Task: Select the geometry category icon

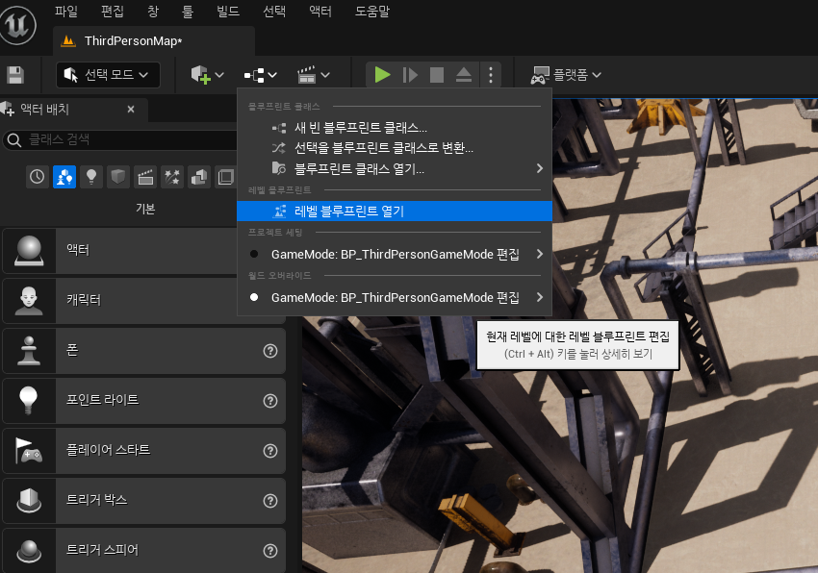Action: [199, 177]
